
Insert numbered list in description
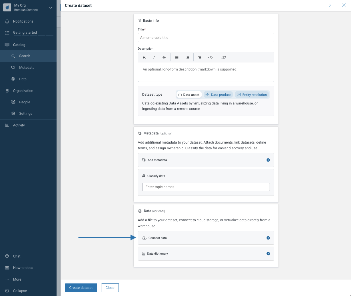187,57
